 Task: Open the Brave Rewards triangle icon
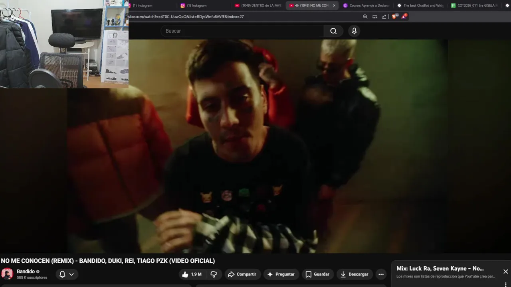click(x=404, y=16)
